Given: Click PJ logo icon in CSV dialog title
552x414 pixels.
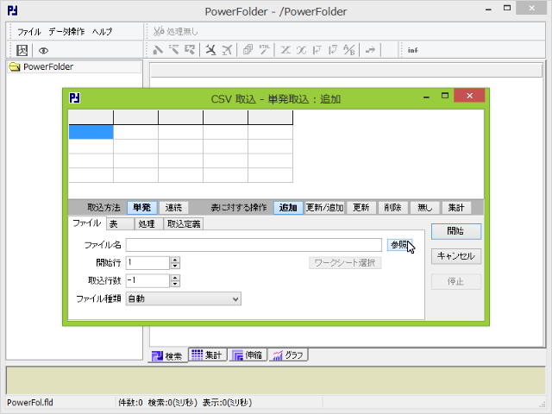Looking at the screenshot, I should pyautogui.click(x=75, y=97).
